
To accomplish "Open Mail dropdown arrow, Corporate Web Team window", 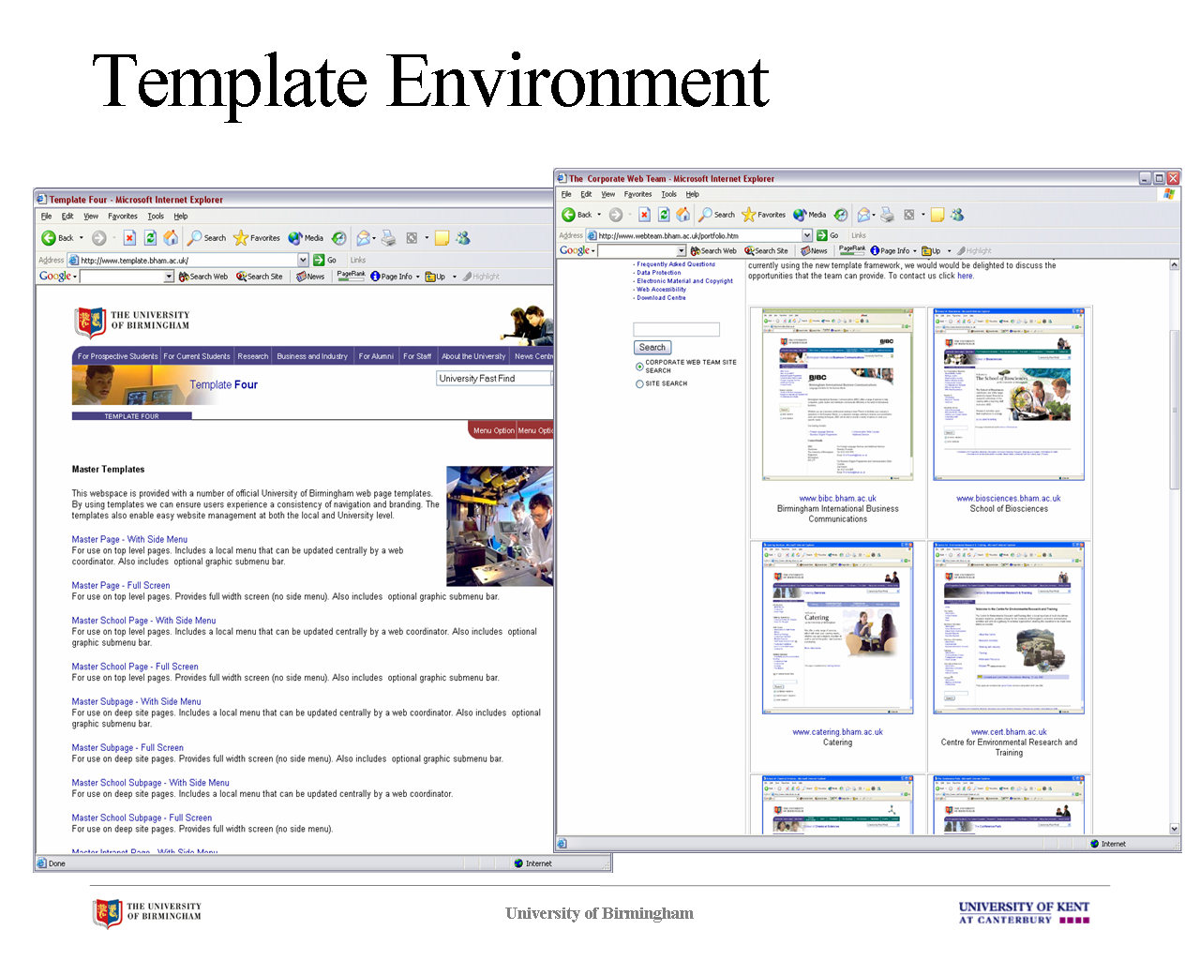I will pos(874,215).
